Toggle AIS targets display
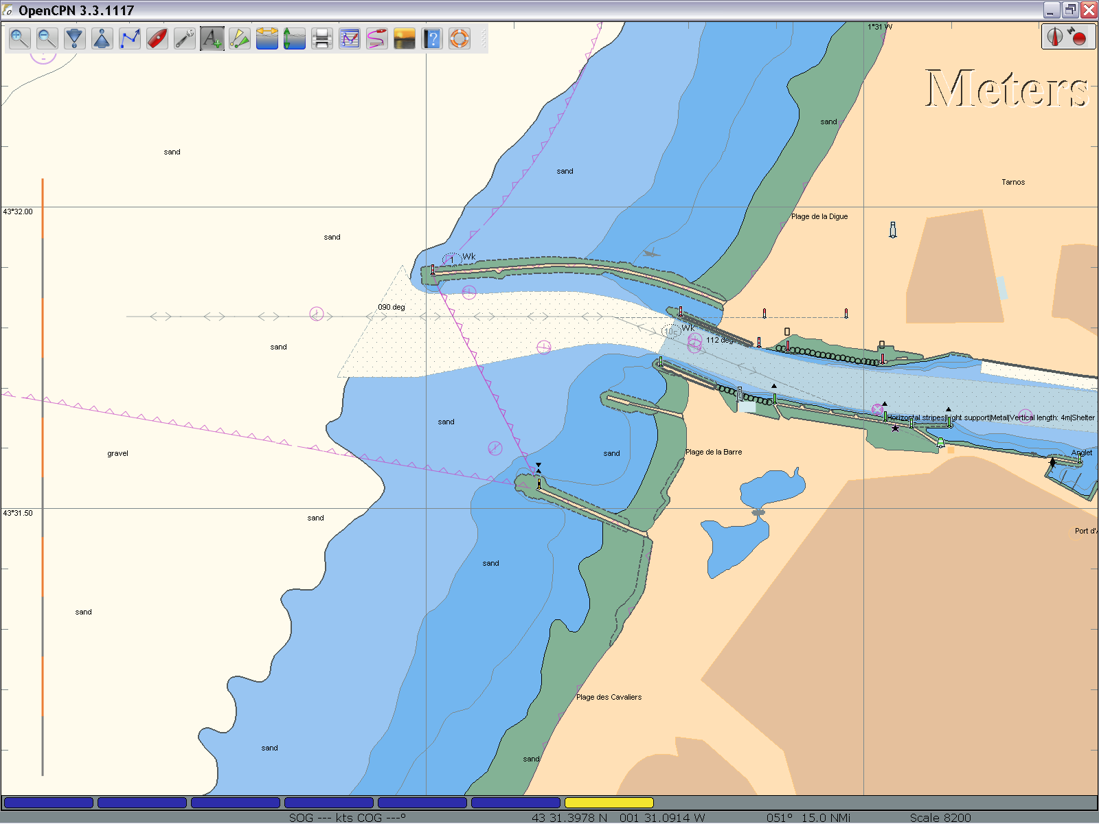The width and height of the screenshot is (1099, 824). point(239,38)
